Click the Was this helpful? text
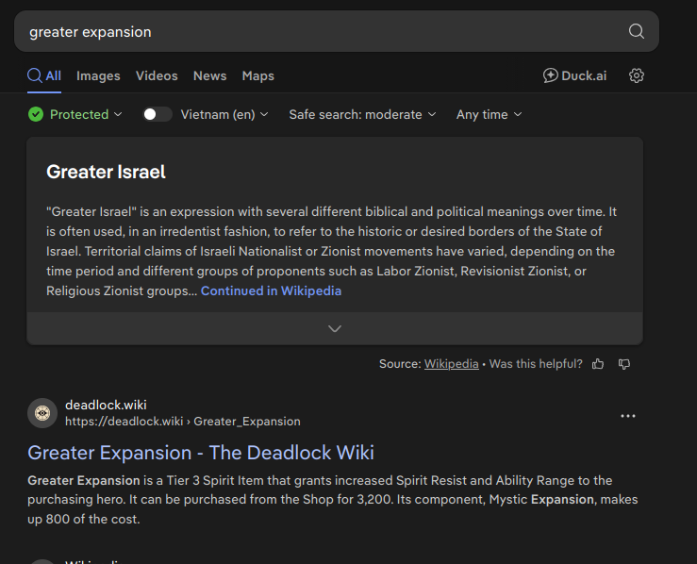Image resolution: width=697 pixels, height=564 pixels. click(536, 364)
